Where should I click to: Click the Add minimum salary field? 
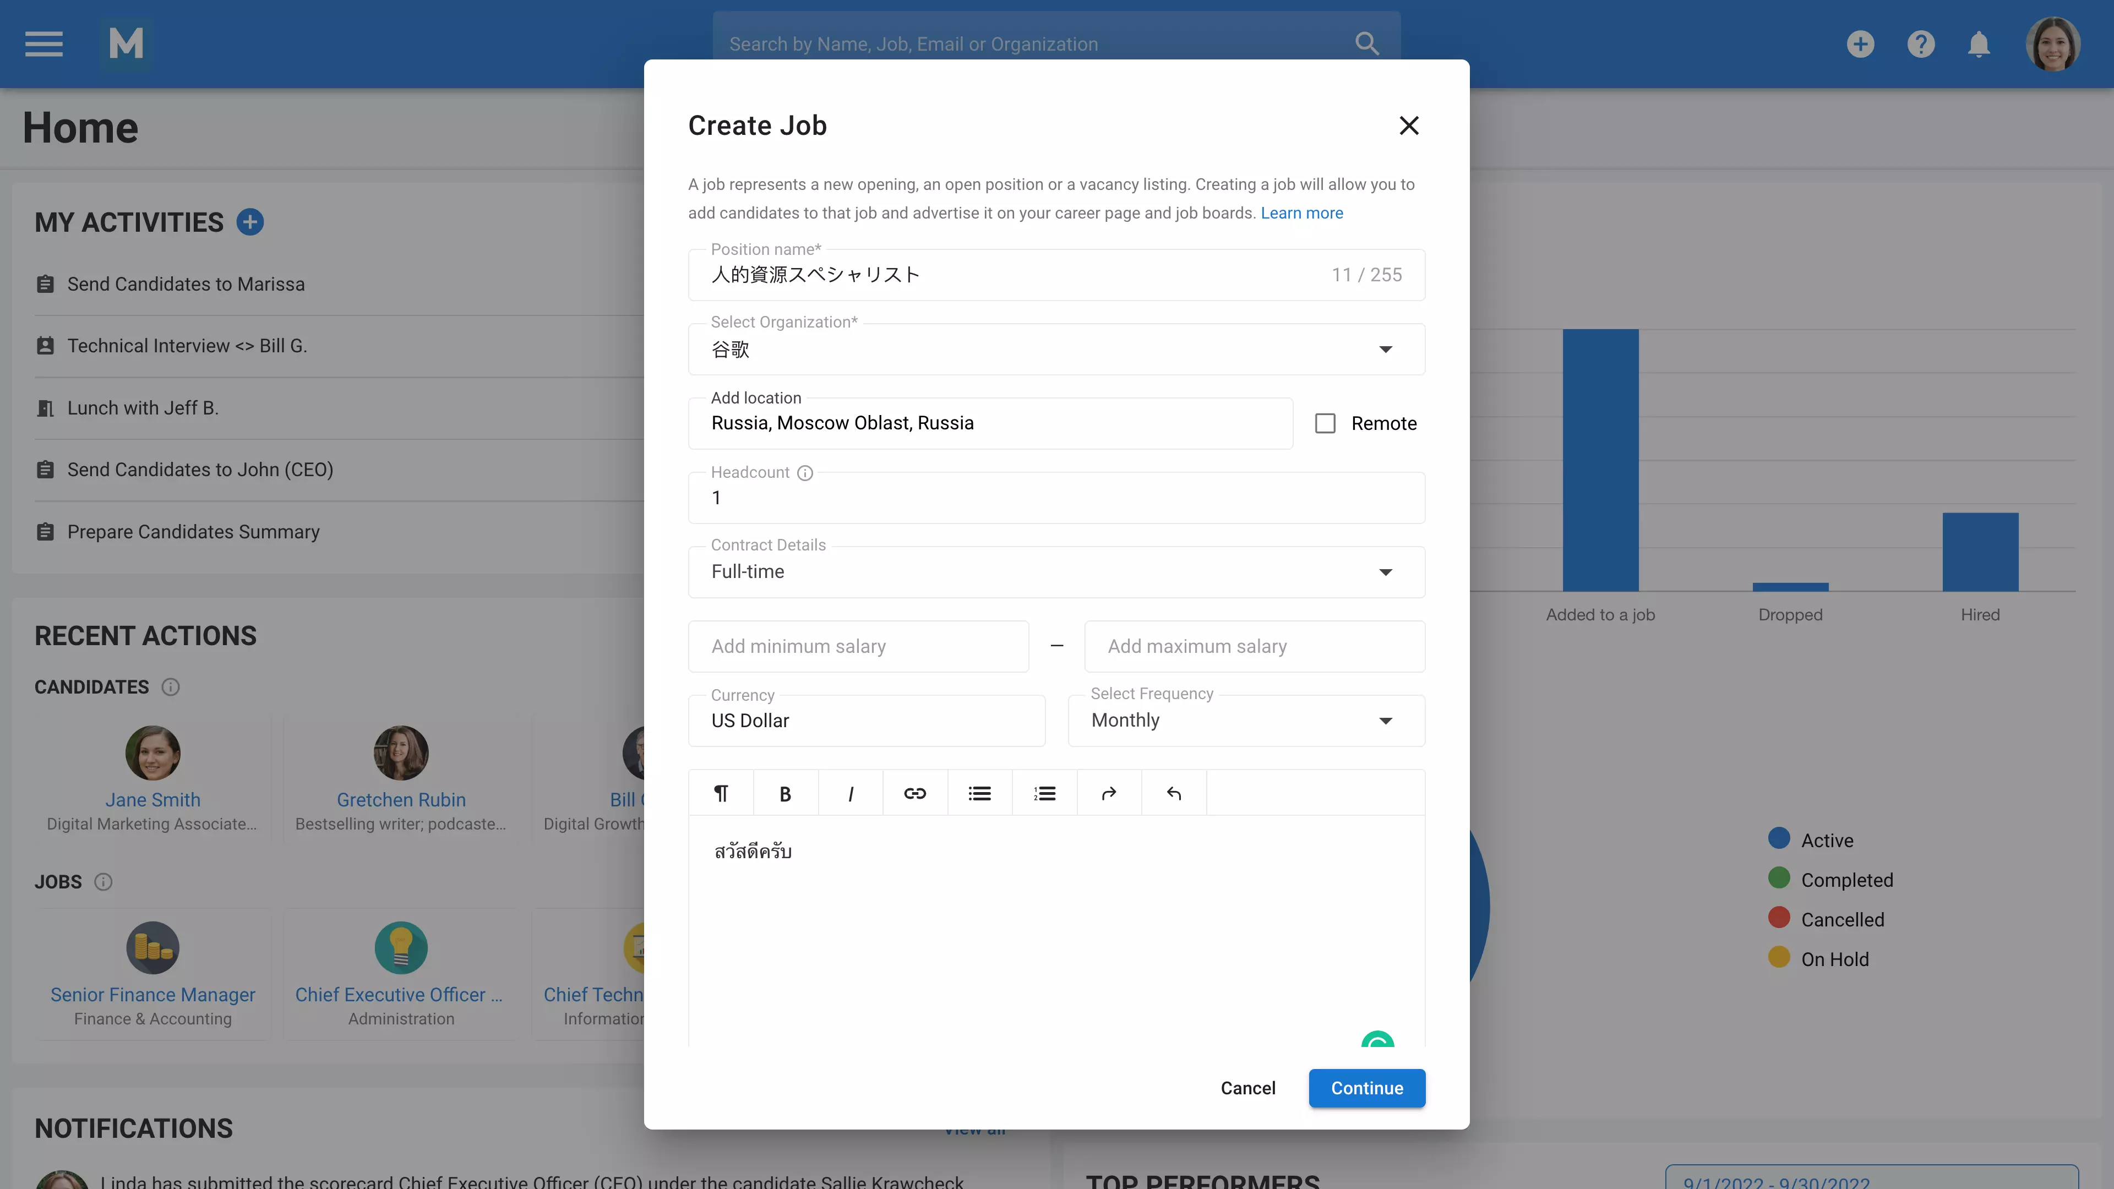(858, 646)
